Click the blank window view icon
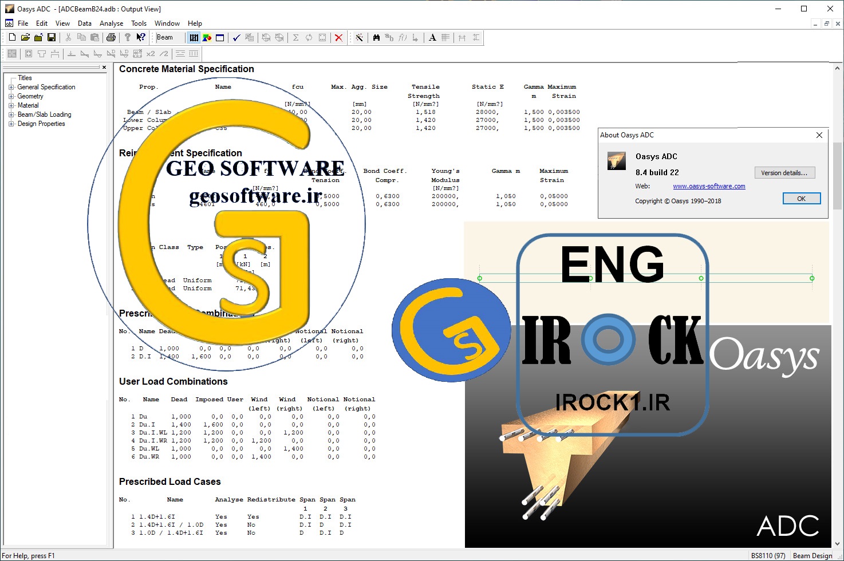Image resolution: width=844 pixels, height=561 pixels. tap(220, 38)
